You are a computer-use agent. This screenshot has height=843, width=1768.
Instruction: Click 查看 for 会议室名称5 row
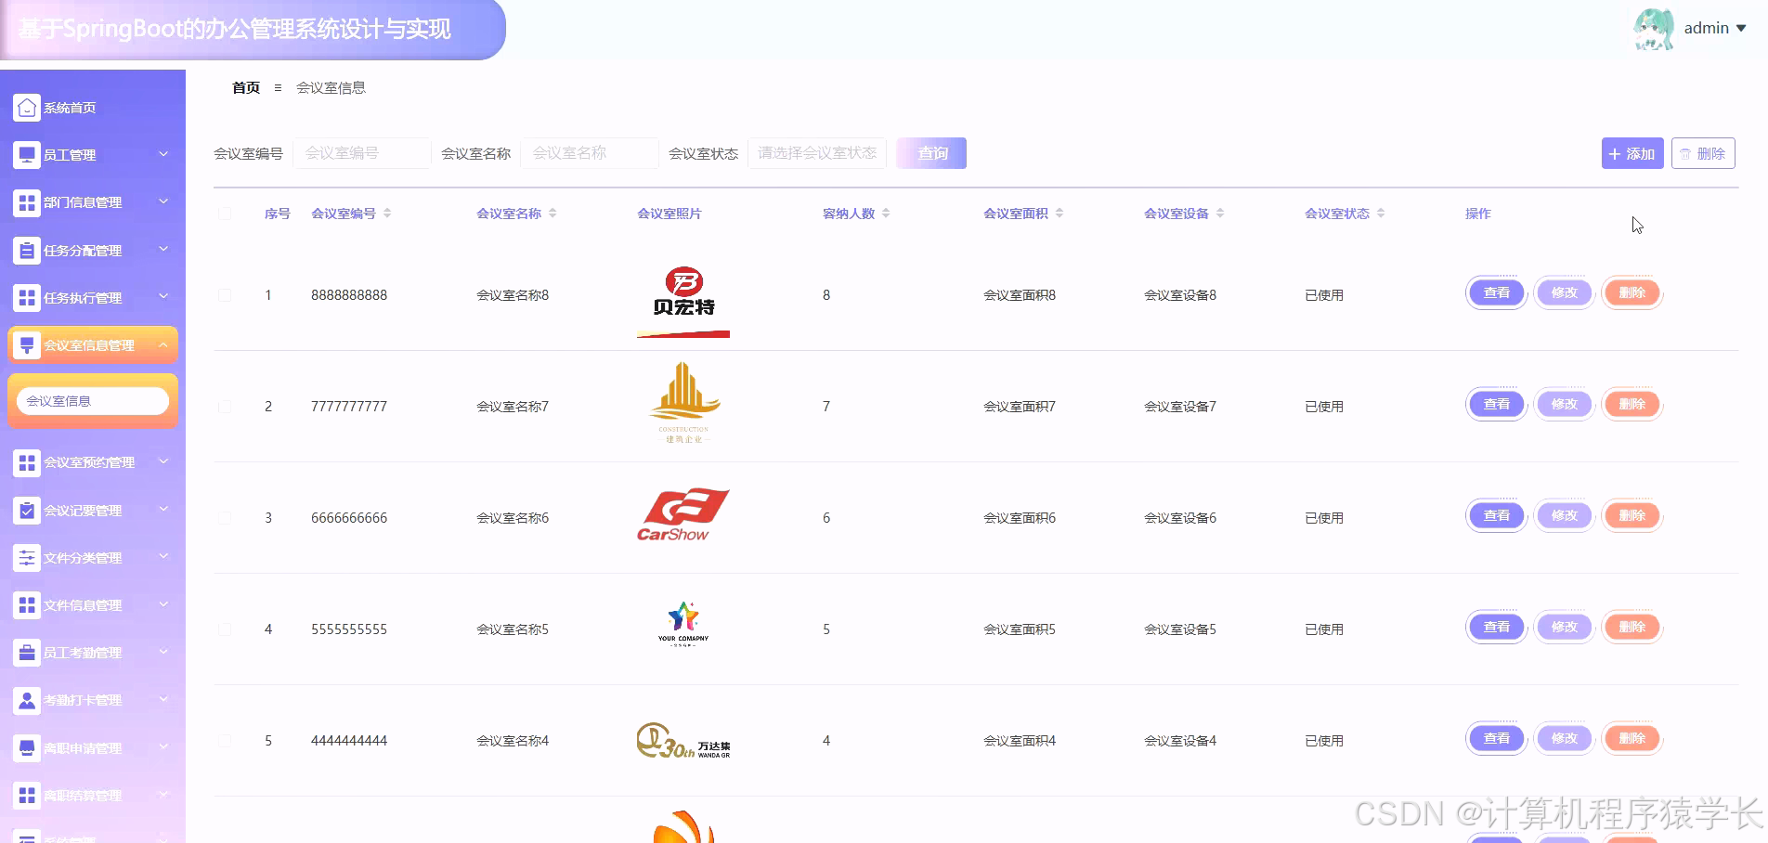1497,628
